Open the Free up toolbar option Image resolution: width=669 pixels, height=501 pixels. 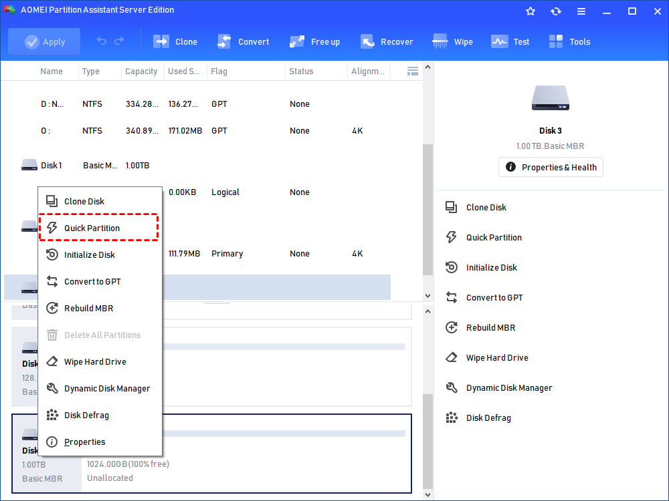pos(314,41)
